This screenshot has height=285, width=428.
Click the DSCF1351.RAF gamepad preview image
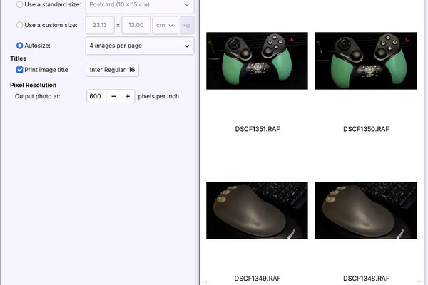point(257,61)
